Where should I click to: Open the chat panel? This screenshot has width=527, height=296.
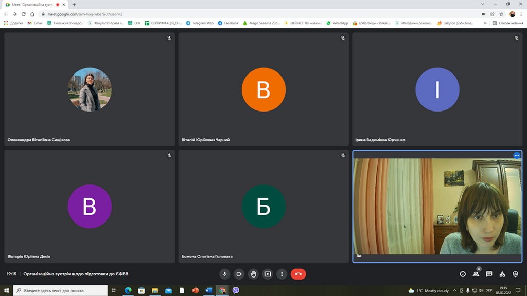489,274
